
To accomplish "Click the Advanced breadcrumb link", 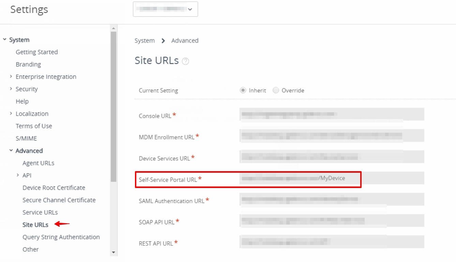I will (x=185, y=40).
